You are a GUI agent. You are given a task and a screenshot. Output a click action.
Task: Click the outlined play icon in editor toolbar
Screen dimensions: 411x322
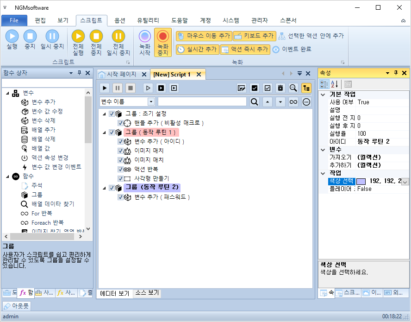pyautogui.click(x=148, y=88)
